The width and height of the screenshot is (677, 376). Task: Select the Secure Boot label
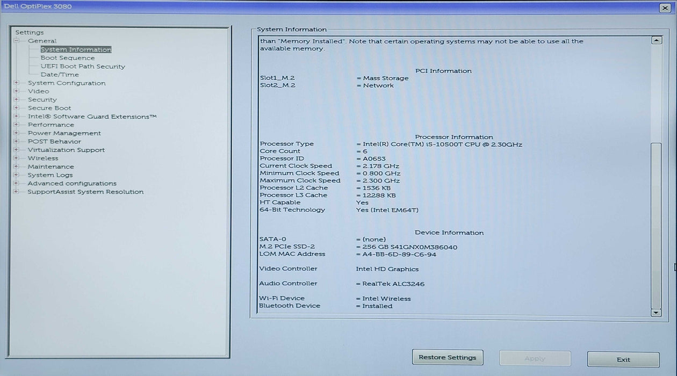49,108
